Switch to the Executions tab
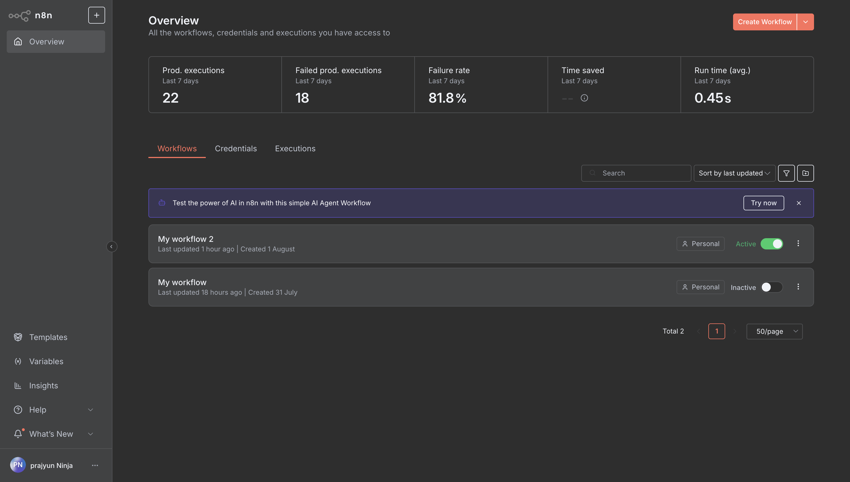This screenshot has width=850, height=482. (295, 148)
